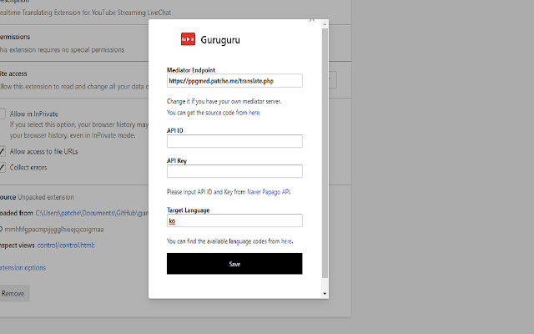Click the dialog scrollbar down arrow

pyautogui.click(x=325, y=293)
